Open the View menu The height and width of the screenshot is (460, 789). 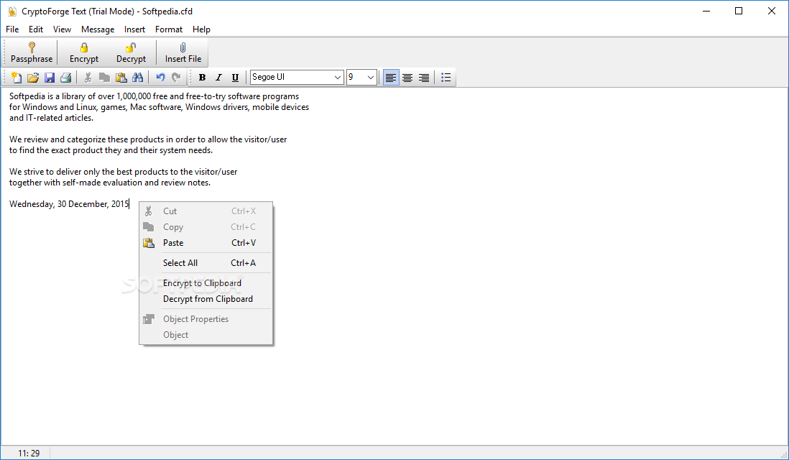coord(62,29)
